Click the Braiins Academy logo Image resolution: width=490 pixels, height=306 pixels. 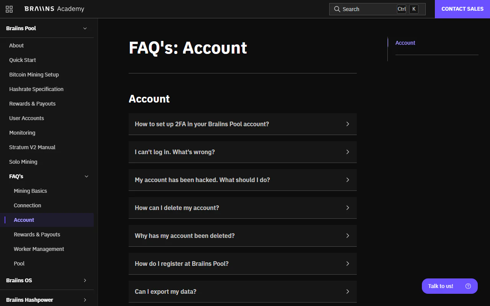[54, 9]
